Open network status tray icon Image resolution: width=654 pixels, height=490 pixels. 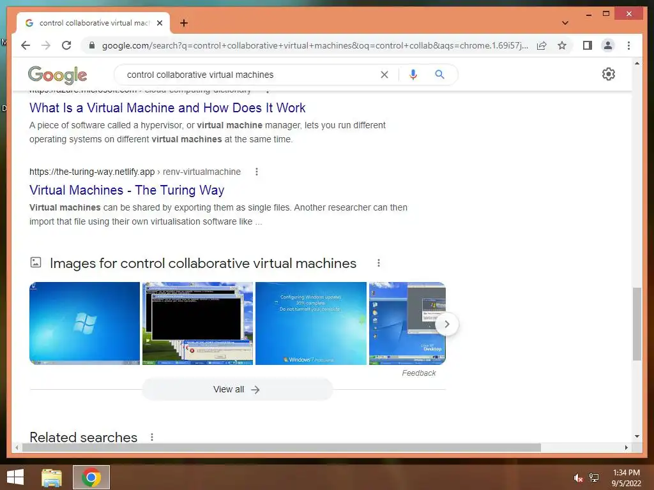594,478
